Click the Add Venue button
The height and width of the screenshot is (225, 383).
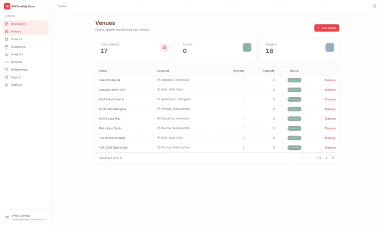tap(327, 28)
